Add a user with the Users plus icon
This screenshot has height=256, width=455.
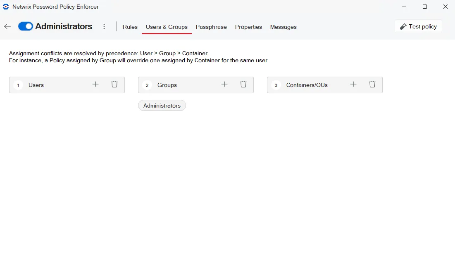pyautogui.click(x=95, y=84)
